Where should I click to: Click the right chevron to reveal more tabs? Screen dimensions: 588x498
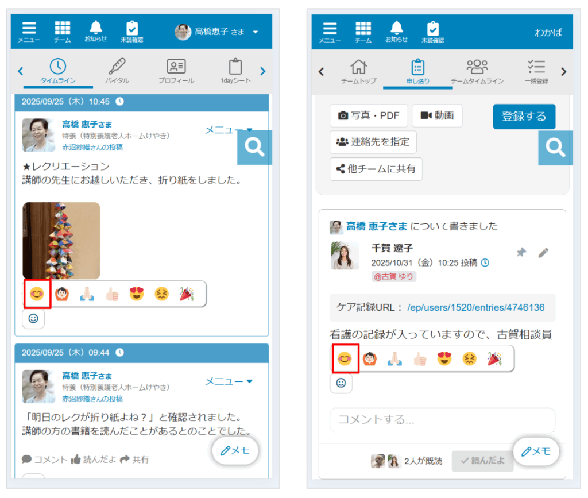[x=263, y=71]
